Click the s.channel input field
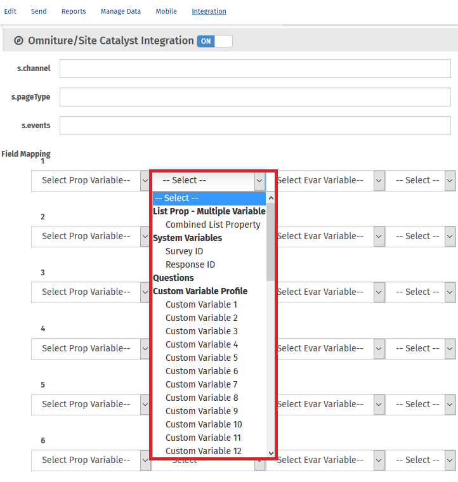This screenshot has height=482, width=458. (x=255, y=68)
